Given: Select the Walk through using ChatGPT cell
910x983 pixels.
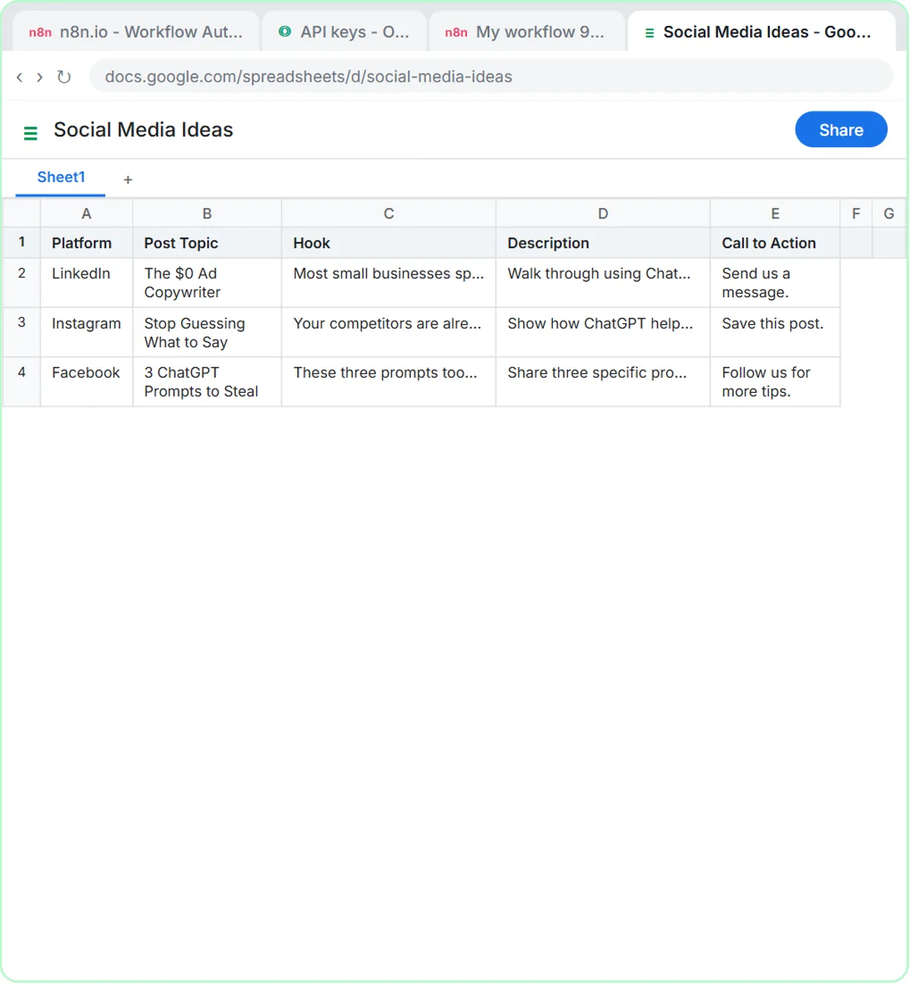Looking at the screenshot, I should (603, 282).
